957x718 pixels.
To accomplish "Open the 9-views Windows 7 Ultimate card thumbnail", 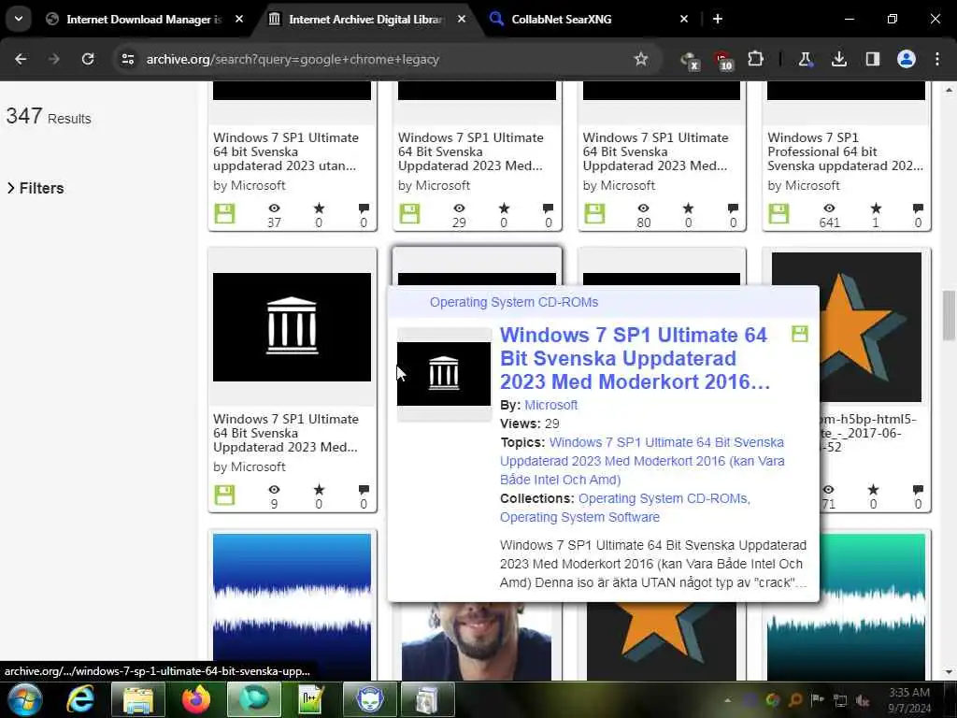I will pyautogui.click(x=292, y=327).
